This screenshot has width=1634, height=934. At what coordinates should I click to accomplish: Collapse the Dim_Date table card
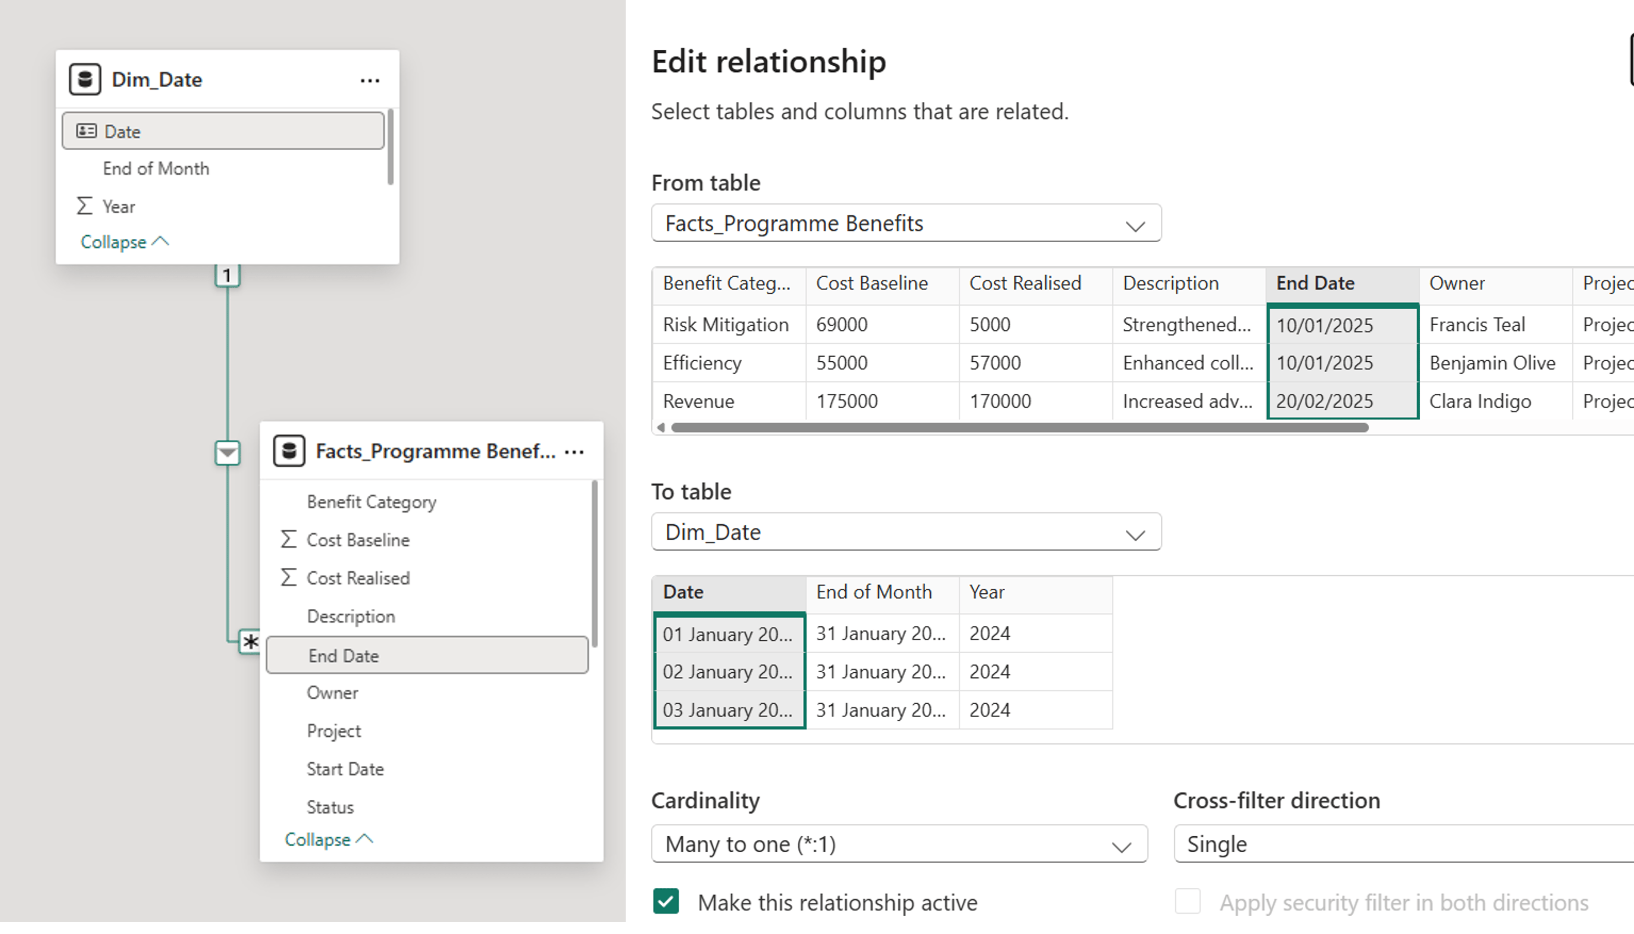(x=124, y=242)
